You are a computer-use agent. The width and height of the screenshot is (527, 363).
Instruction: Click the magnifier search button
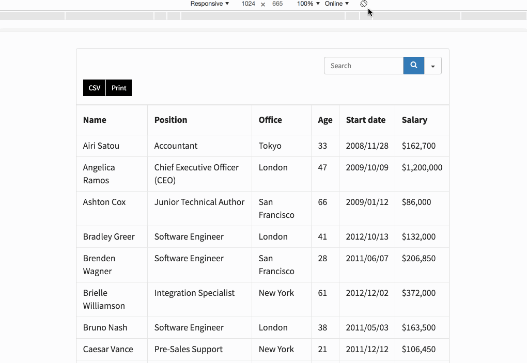(x=413, y=66)
